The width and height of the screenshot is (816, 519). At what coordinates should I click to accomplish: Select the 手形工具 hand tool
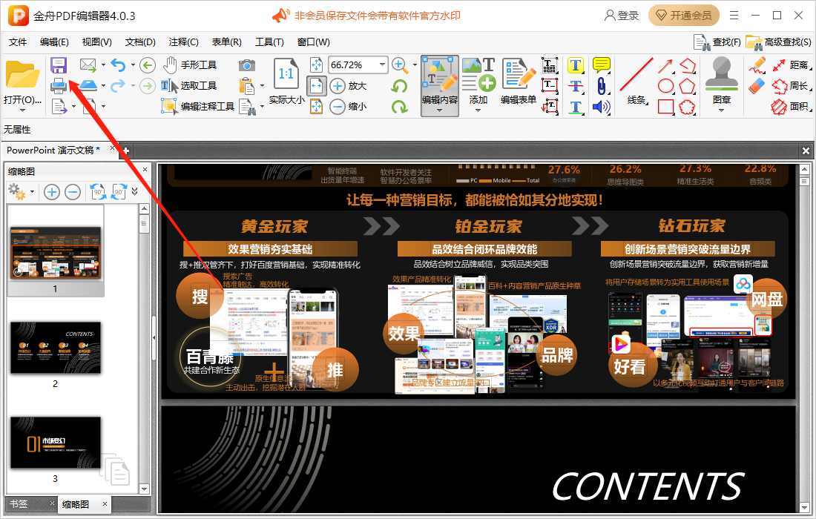(189, 65)
